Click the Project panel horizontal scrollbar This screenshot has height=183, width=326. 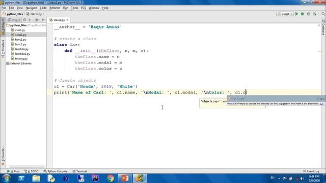(27, 167)
